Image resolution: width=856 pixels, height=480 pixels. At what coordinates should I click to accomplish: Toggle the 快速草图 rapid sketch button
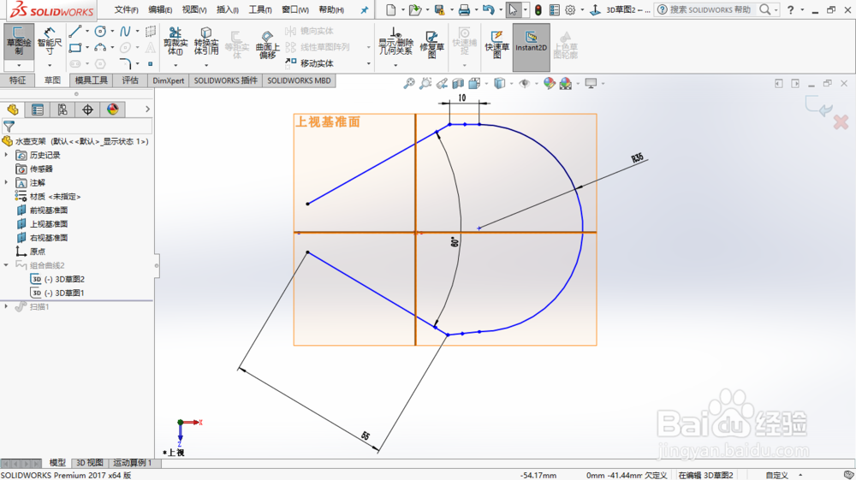(x=496, y=44)
